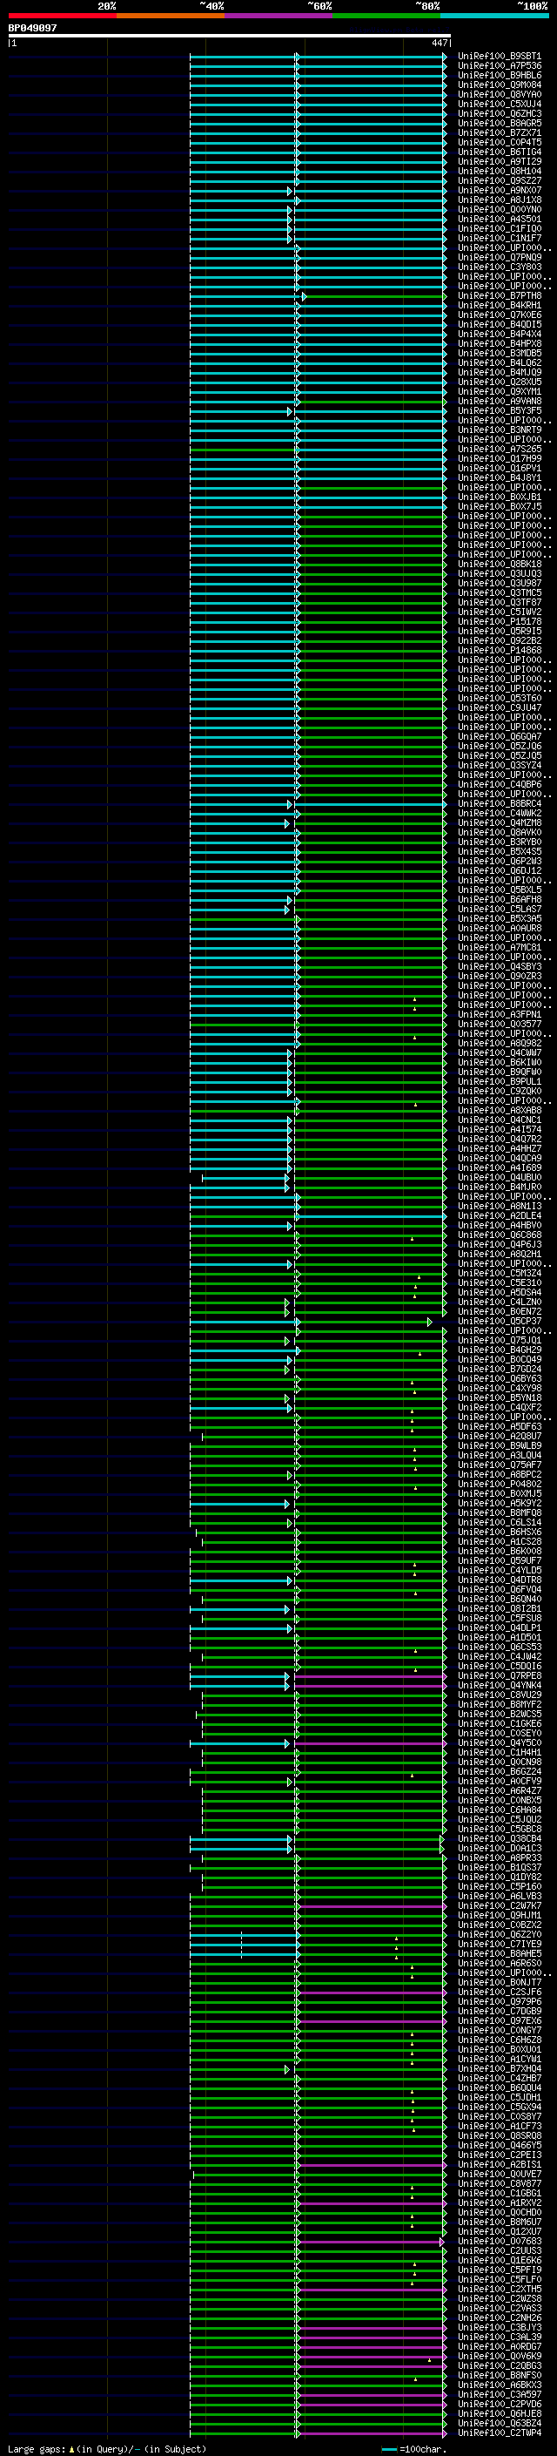
Task: Open hit UniRef100_Q8VYA0
Action: pos(500,94)
